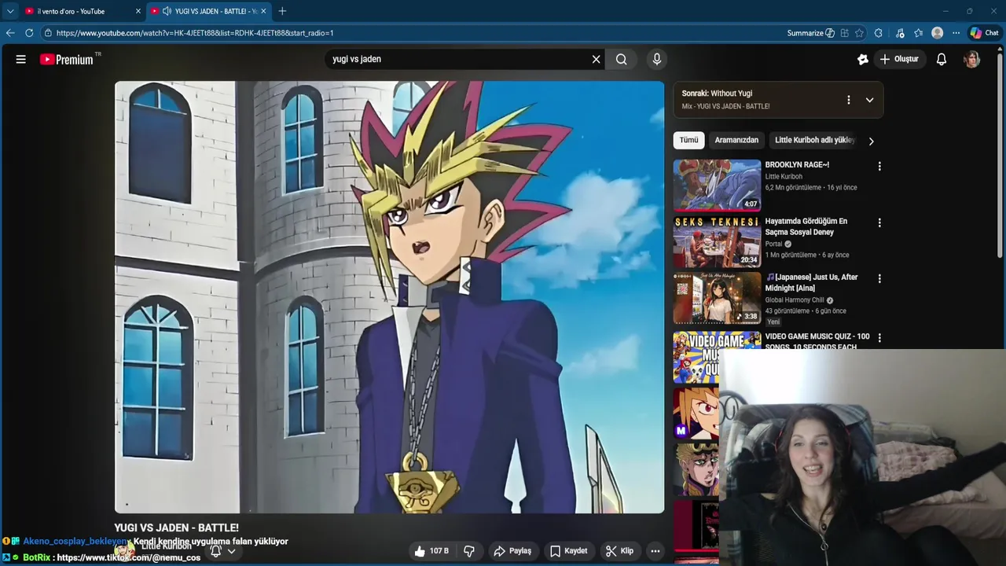The width and height of the screenshot is (1006, 566).
Task: Select the Little Kuriboh uploads filter chip
Action: [x=814, y=140]
